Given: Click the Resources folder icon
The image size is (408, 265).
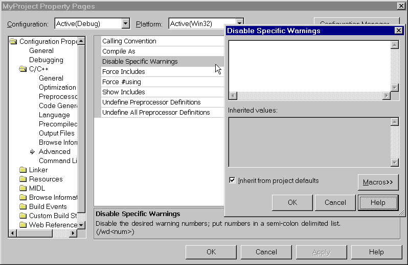Looking at the screenshot, I should [x=23, y=179].
